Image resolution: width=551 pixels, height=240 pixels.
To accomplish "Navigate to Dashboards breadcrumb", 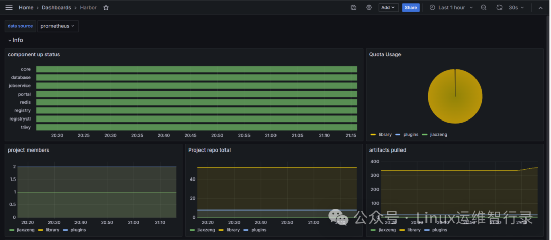I will click(x=57, y=8).
